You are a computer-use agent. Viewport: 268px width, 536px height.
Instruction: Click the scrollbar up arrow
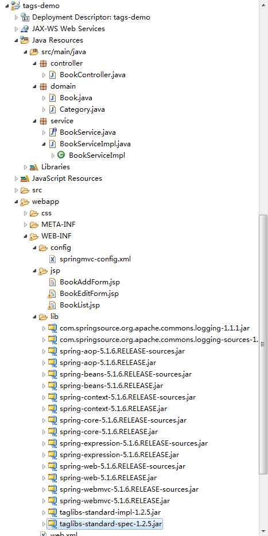coord(263,5)
